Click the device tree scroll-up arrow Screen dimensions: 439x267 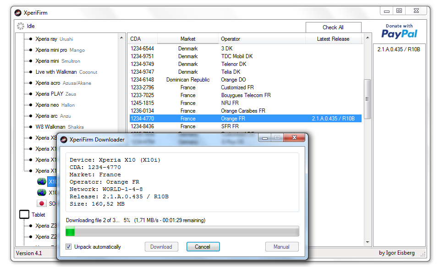pyautogui.click(x=121, y=38)
